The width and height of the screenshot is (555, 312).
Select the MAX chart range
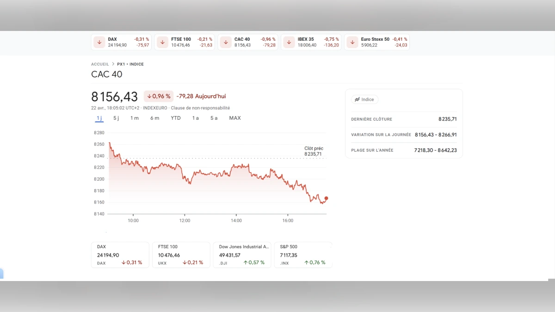click(235, 118)
